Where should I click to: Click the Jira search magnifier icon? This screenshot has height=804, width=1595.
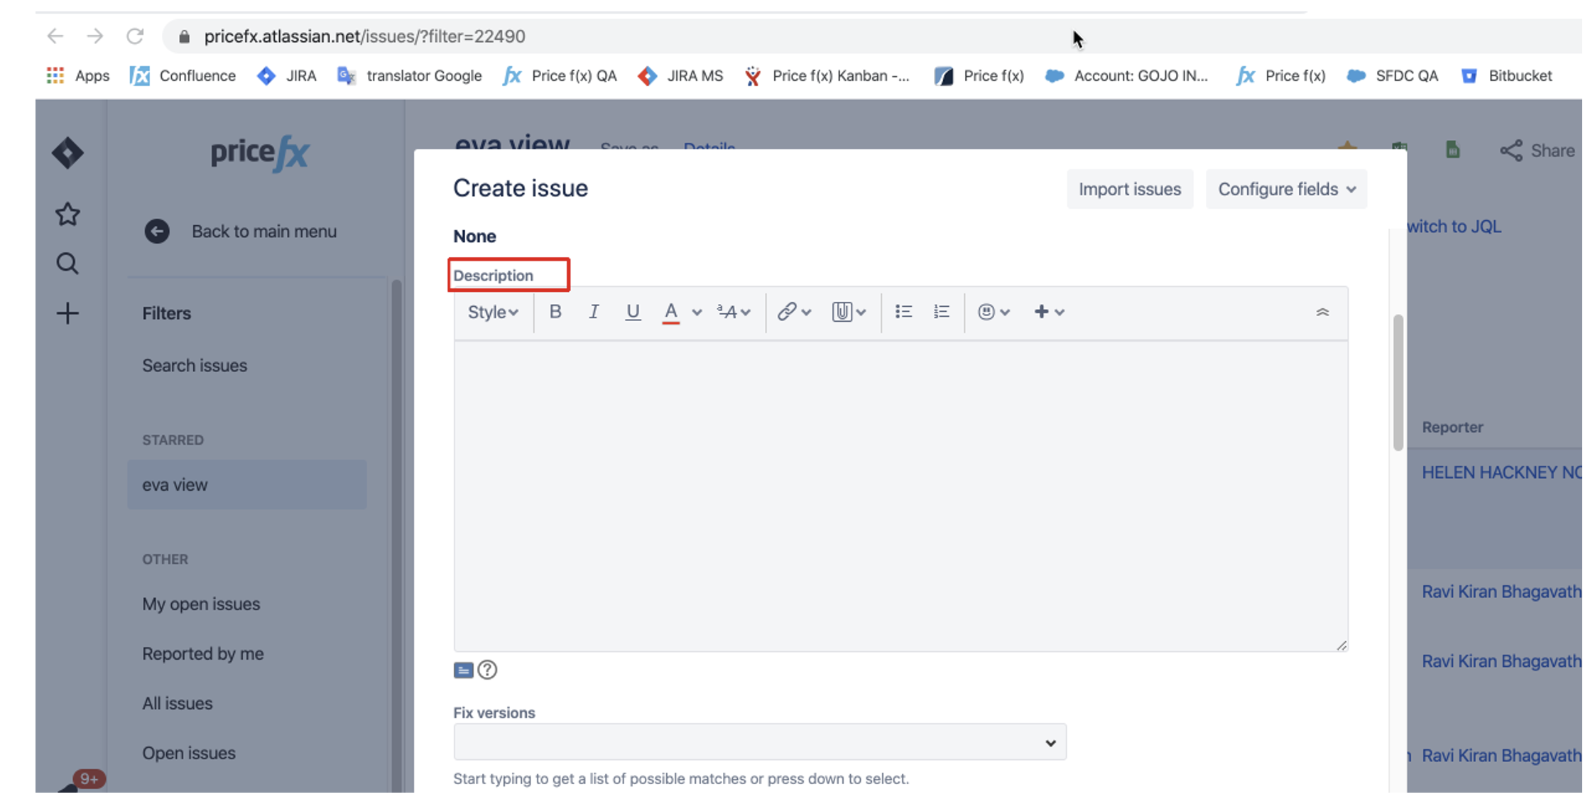[67, 264]
